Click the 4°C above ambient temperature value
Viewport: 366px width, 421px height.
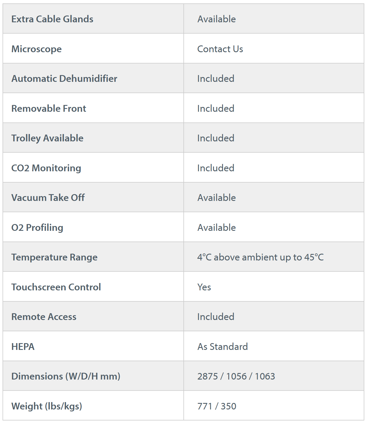coord(260,257)
